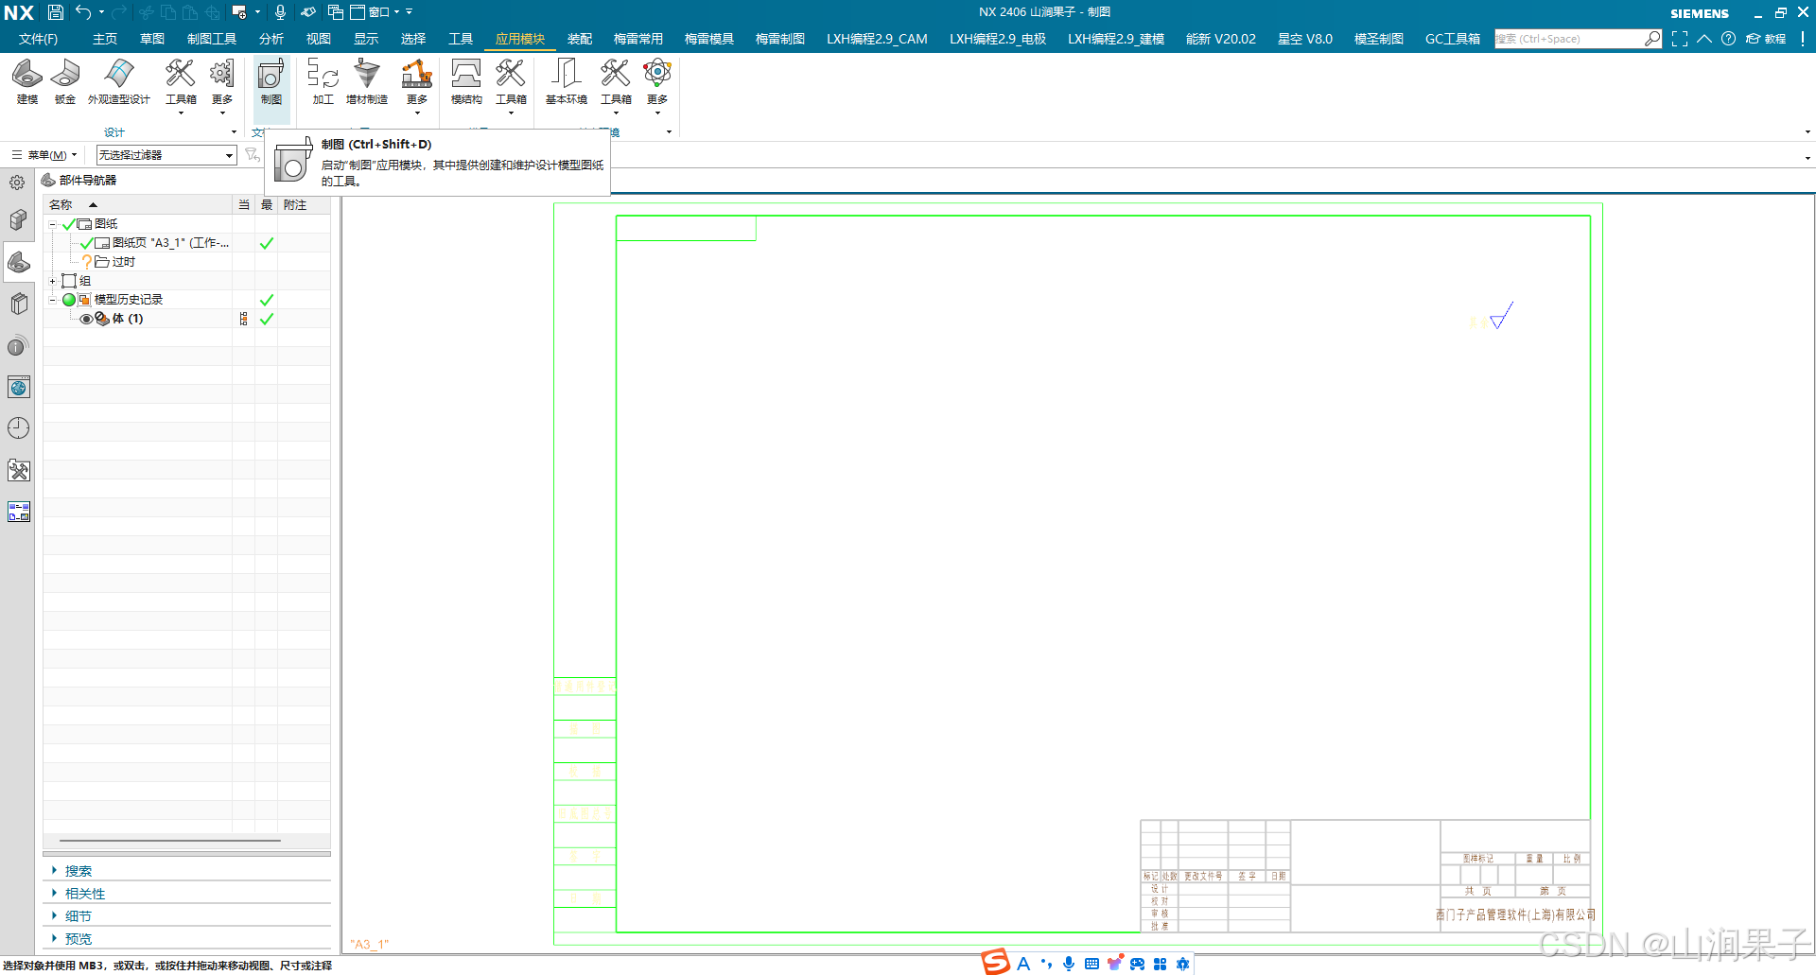Open the HD3D info tools sidebar tab
Image resolution: width=1816 pixels, height=975 pixels.
[18, 346]
